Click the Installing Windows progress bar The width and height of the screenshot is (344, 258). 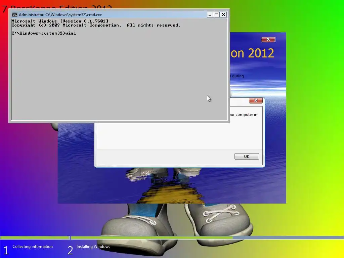point(207,238)
